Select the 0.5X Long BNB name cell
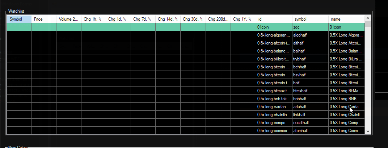The width and height of the screenshot is (388, 148). (x=346, y=99)
